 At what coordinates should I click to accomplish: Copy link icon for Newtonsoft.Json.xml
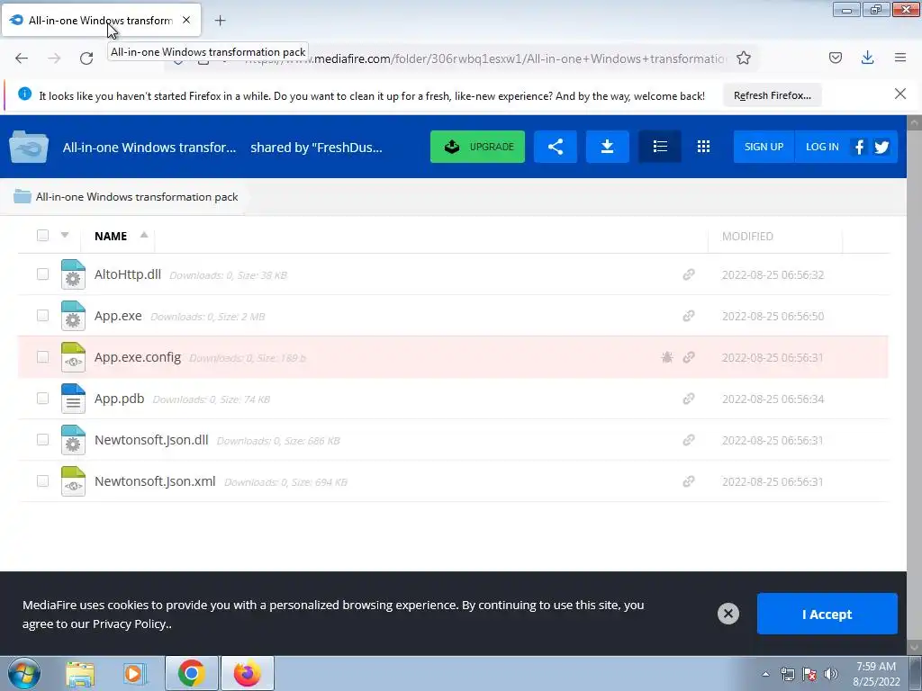[x=688, y=481]
